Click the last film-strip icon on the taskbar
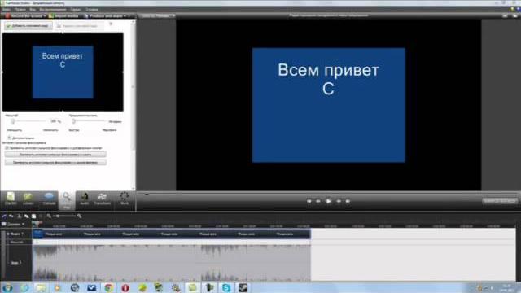Image resolution: width=521 pixels, height=293 pixels. [243, 287]
